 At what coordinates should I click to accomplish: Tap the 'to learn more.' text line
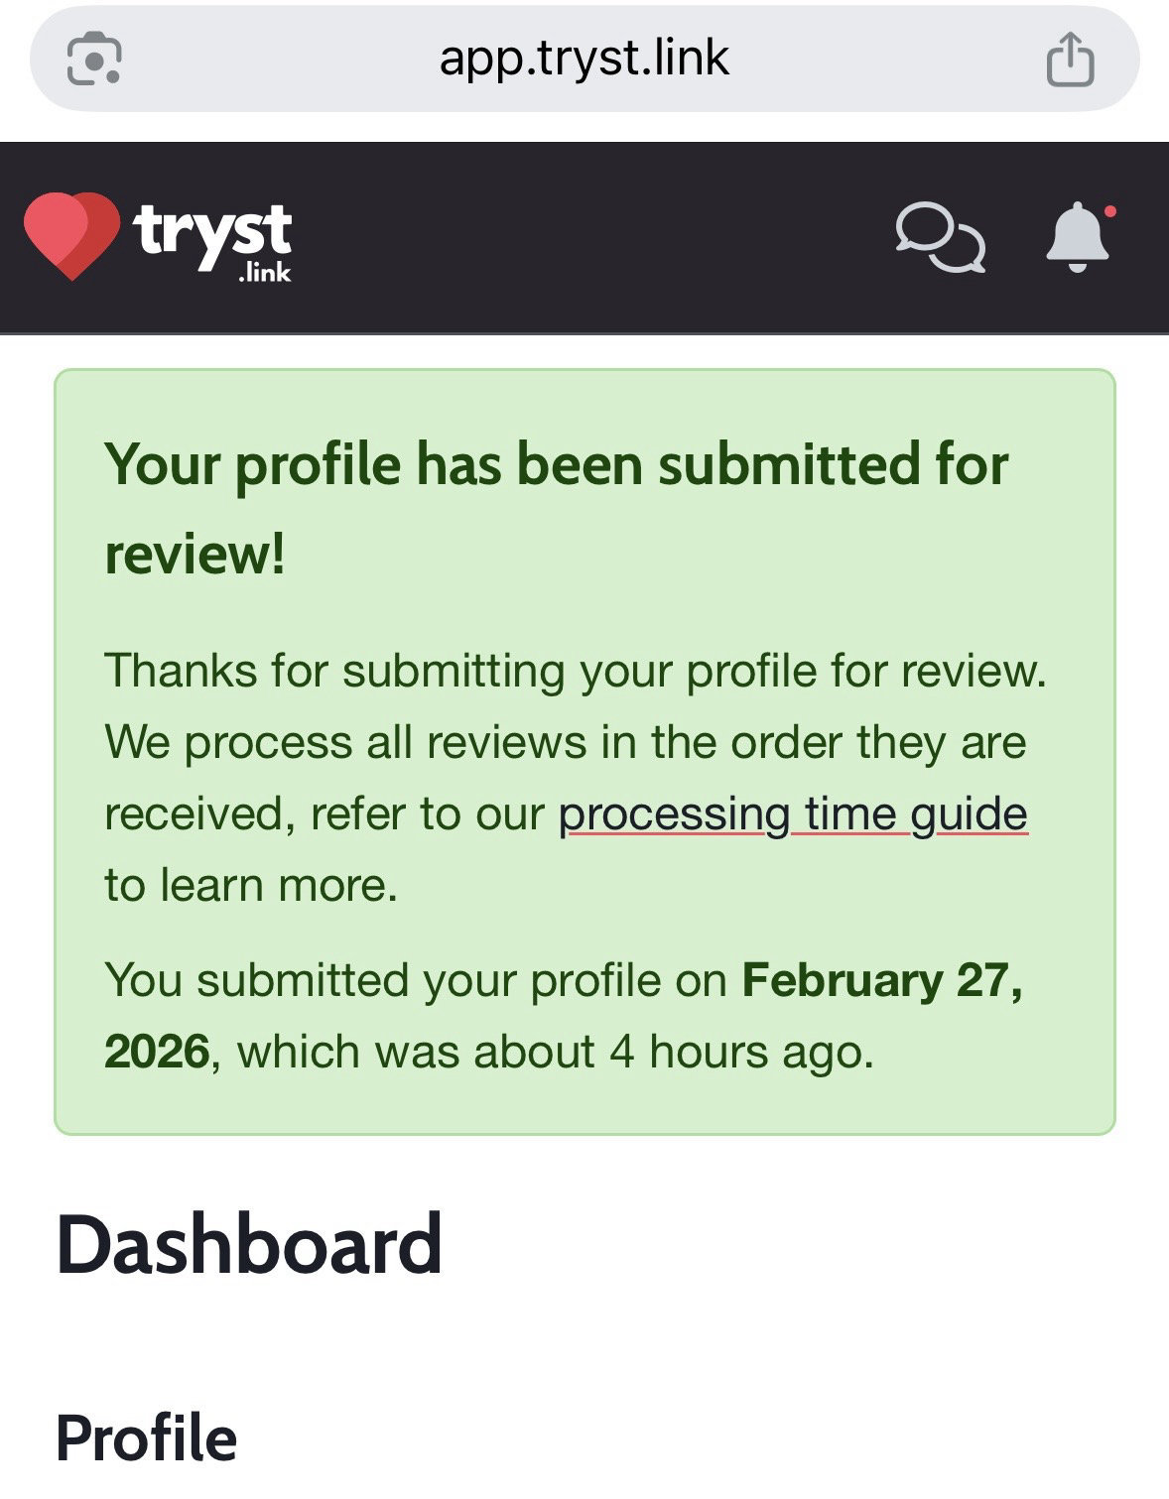point(251,885)
